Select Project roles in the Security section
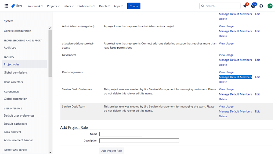This screenshot has width=275, height=154. tap(11, 64)
